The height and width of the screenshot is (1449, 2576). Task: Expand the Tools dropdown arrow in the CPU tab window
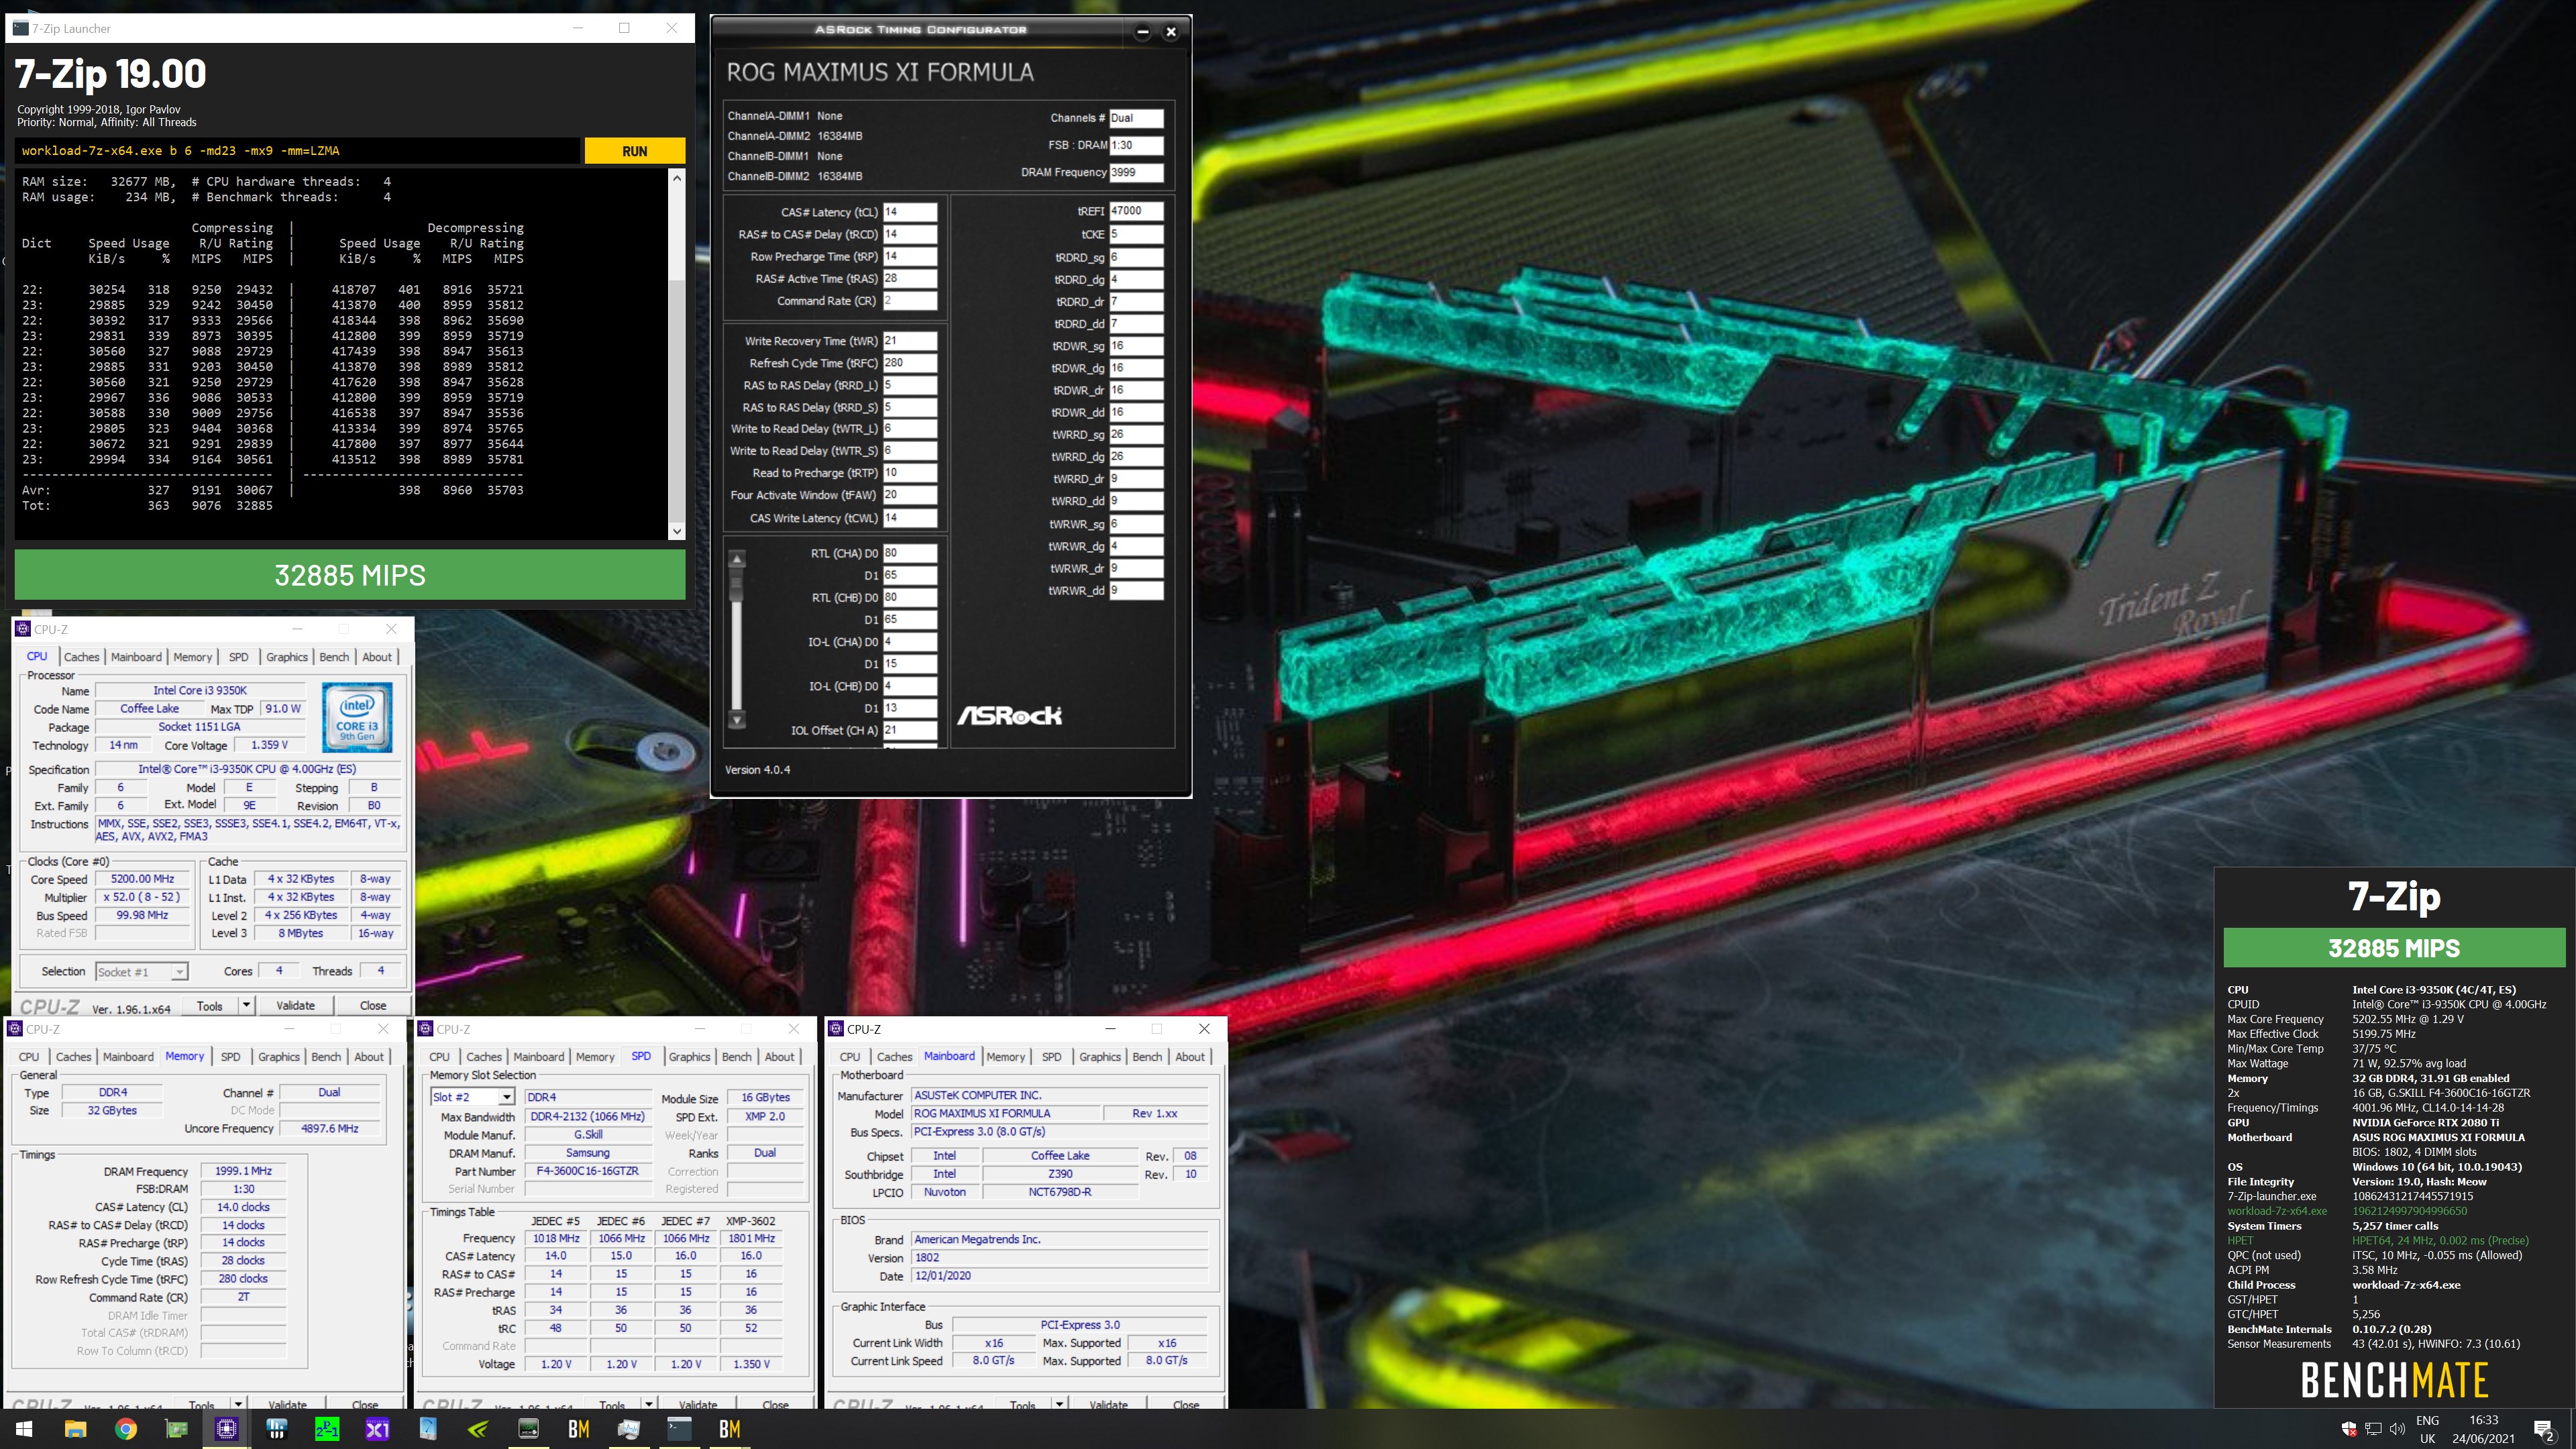pyautogui.click(x=246, y=1005)
